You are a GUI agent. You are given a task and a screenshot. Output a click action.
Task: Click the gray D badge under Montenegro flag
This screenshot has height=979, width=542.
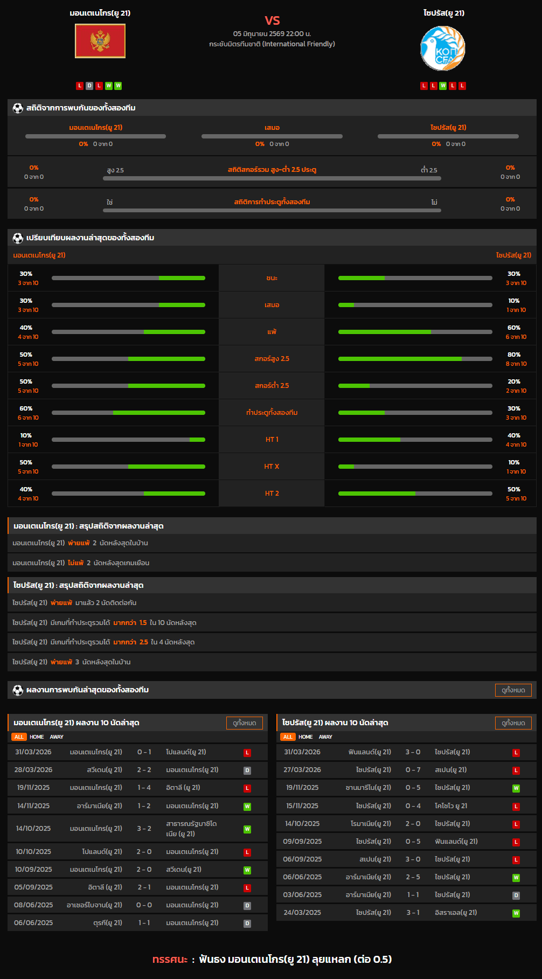(89, 86)
